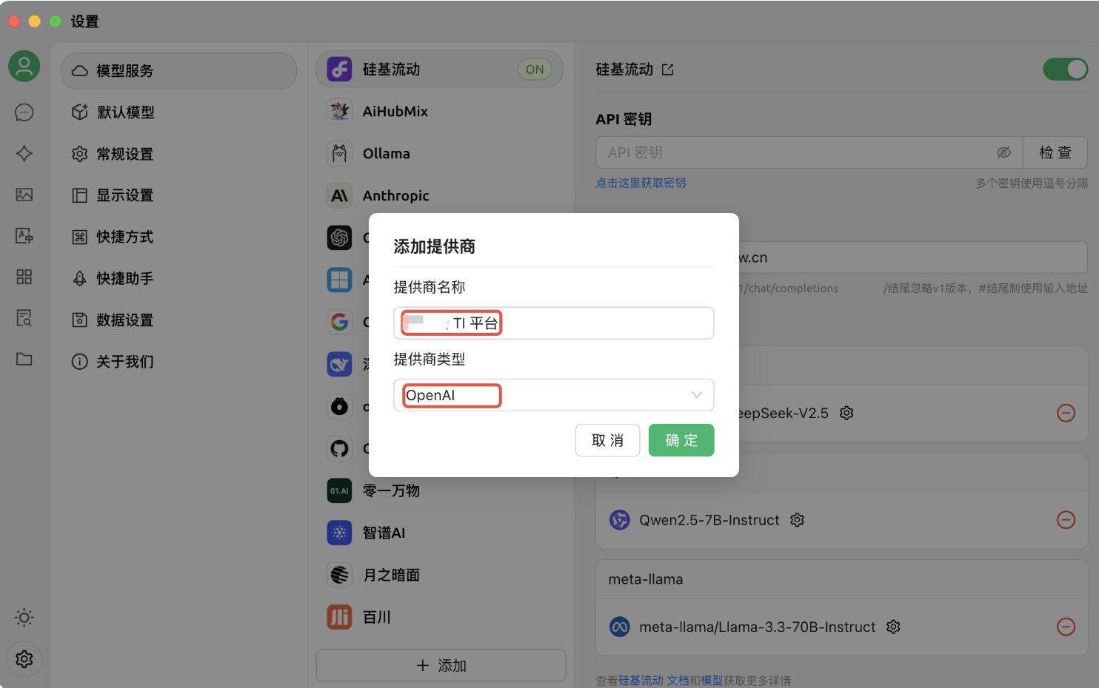Select the 零一万物 provider
Screen dimensions: 1099x688
[x=440, y=490]
